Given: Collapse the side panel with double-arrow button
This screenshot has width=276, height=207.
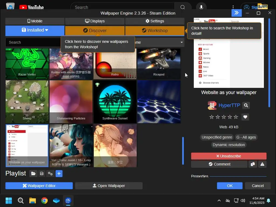Looking at the screenshot, I should click(x=236, y=13).
